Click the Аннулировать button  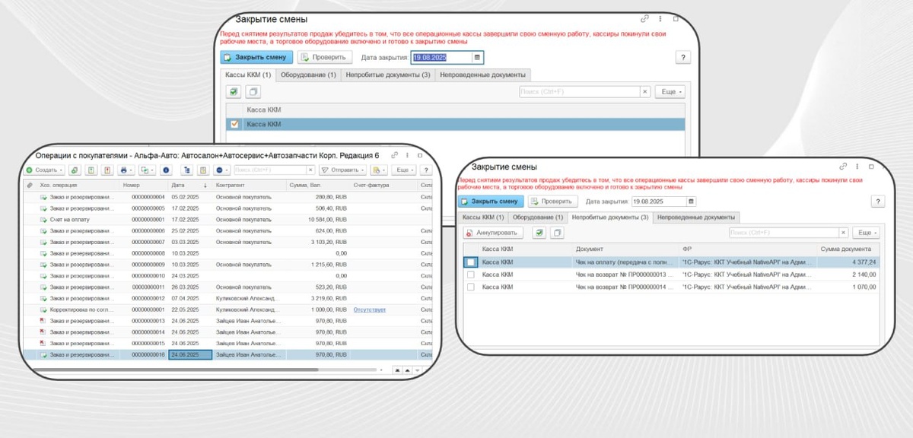(x=492, y=233)
